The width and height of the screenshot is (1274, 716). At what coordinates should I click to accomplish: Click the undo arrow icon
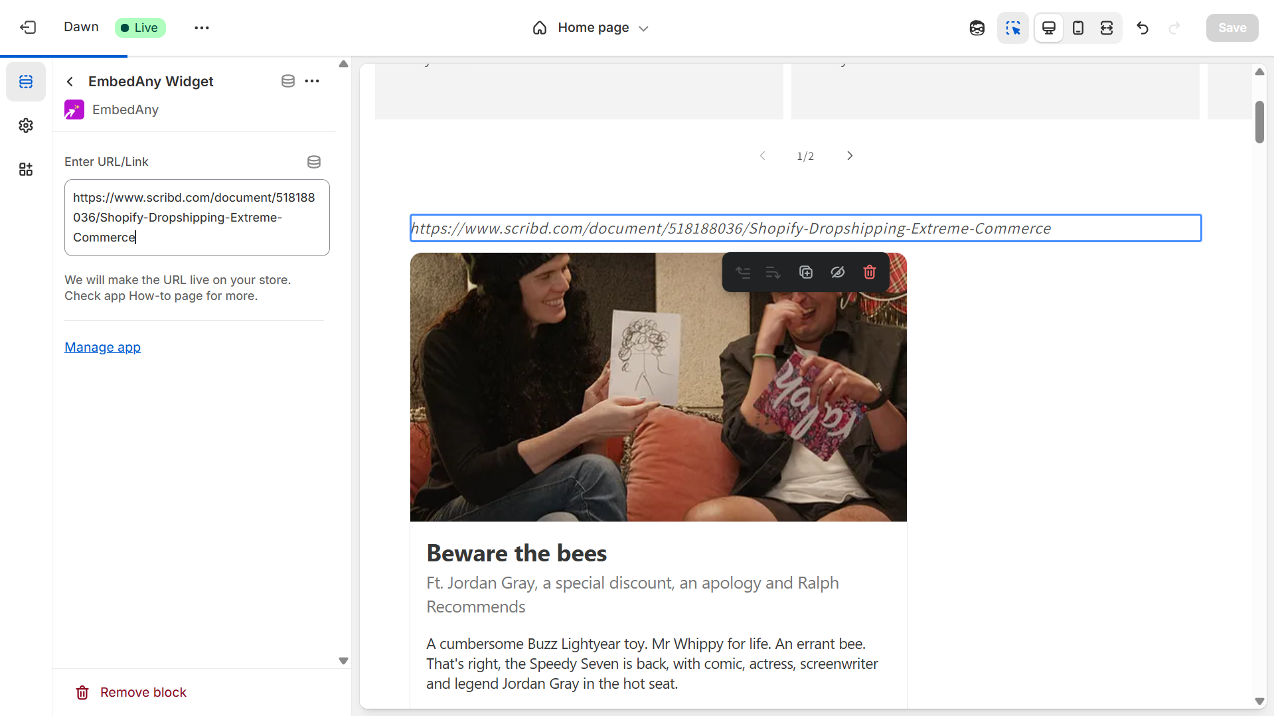pyautogui.click(x=1142, y=28)
